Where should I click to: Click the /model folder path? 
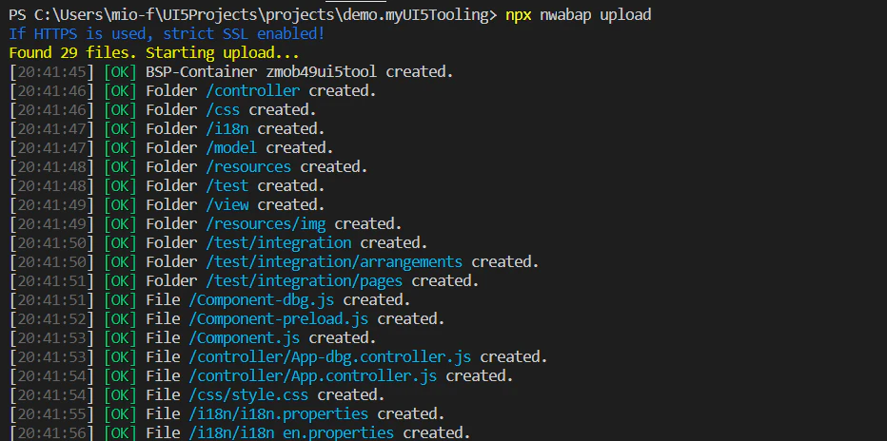231,148
